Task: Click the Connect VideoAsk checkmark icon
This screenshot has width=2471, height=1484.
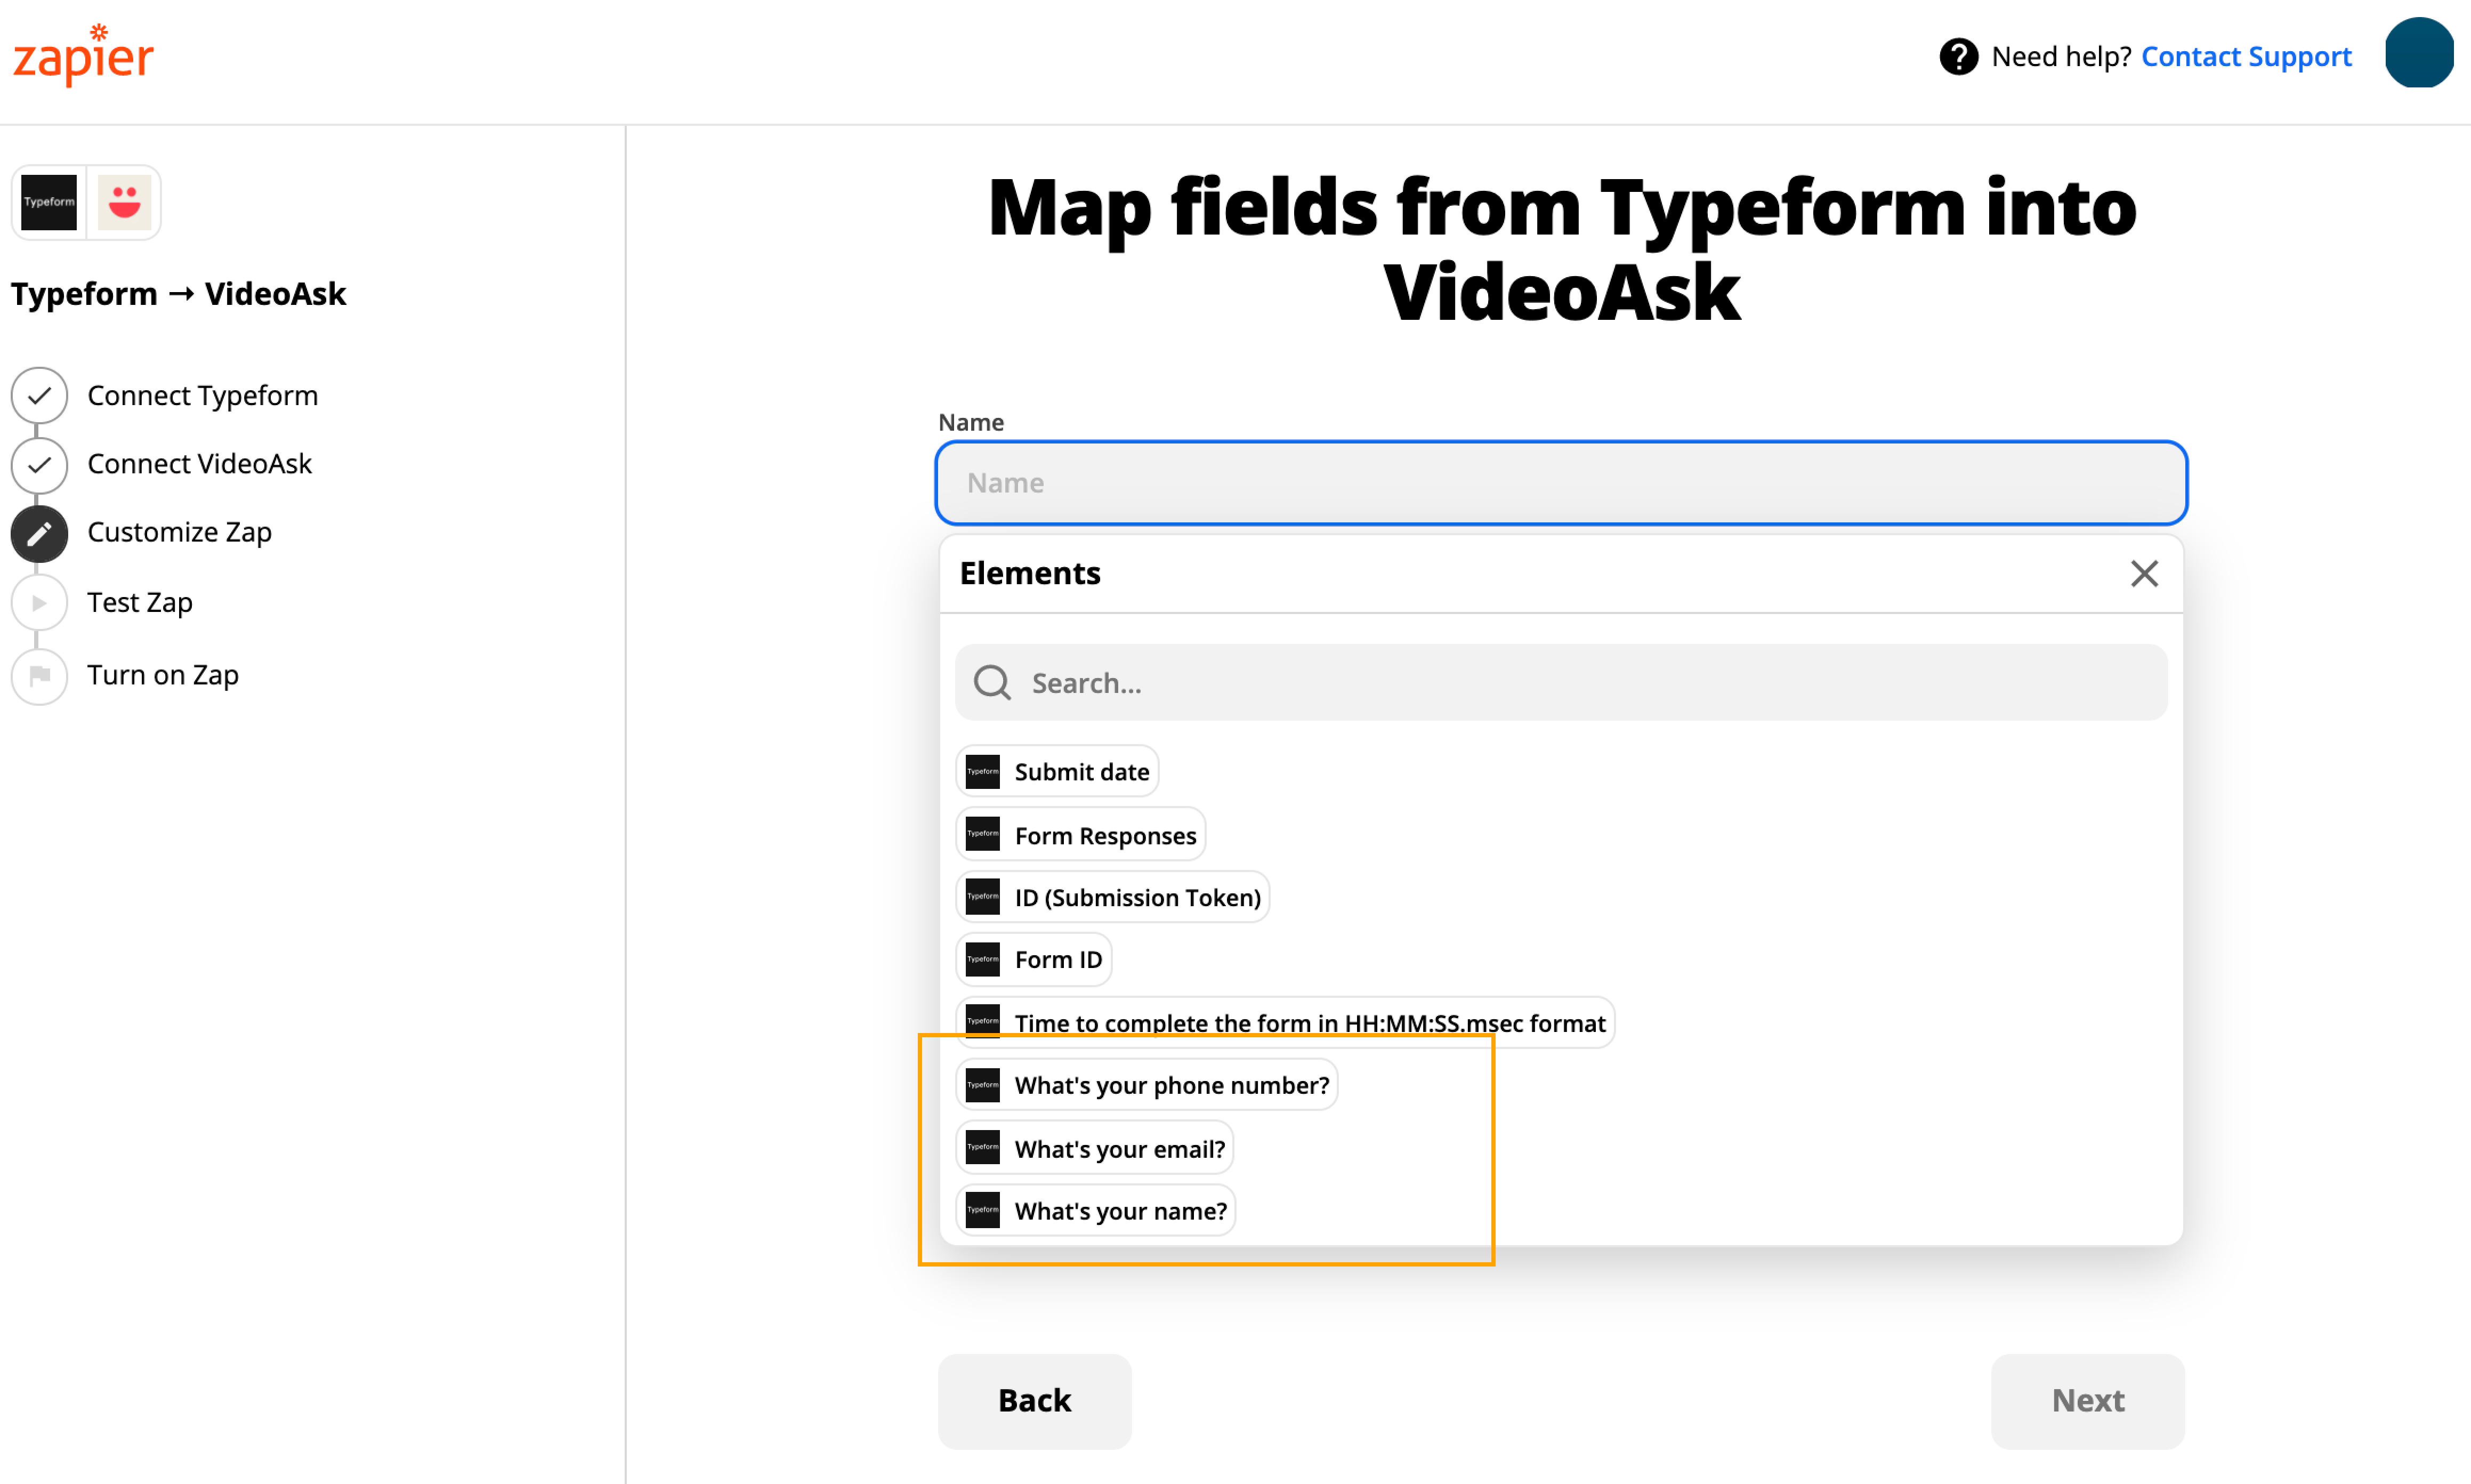Action: (x=39, y=465)
